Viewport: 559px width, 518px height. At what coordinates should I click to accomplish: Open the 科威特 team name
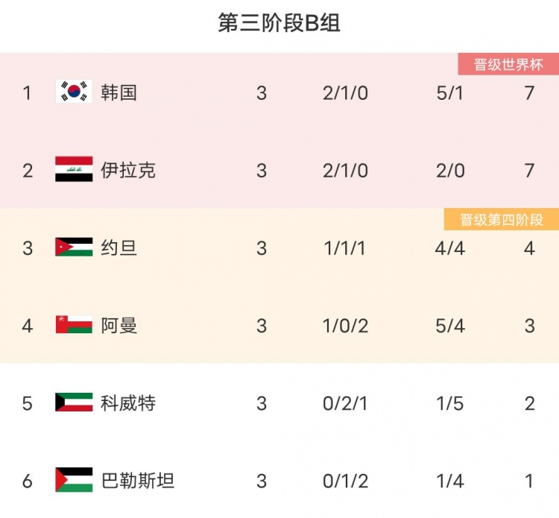tap(128, 403)
